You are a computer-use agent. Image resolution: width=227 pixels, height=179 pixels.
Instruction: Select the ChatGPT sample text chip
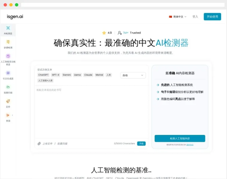tap(43, 75)
